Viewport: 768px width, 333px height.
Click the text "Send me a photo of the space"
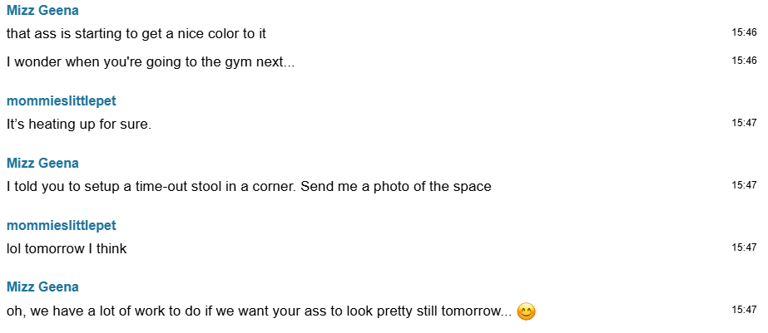[396, 187]
